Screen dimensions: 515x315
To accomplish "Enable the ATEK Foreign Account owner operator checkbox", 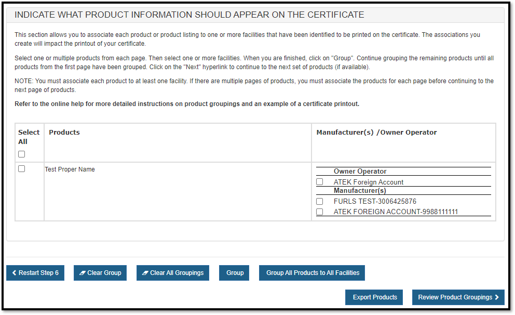I will point(320,182).
